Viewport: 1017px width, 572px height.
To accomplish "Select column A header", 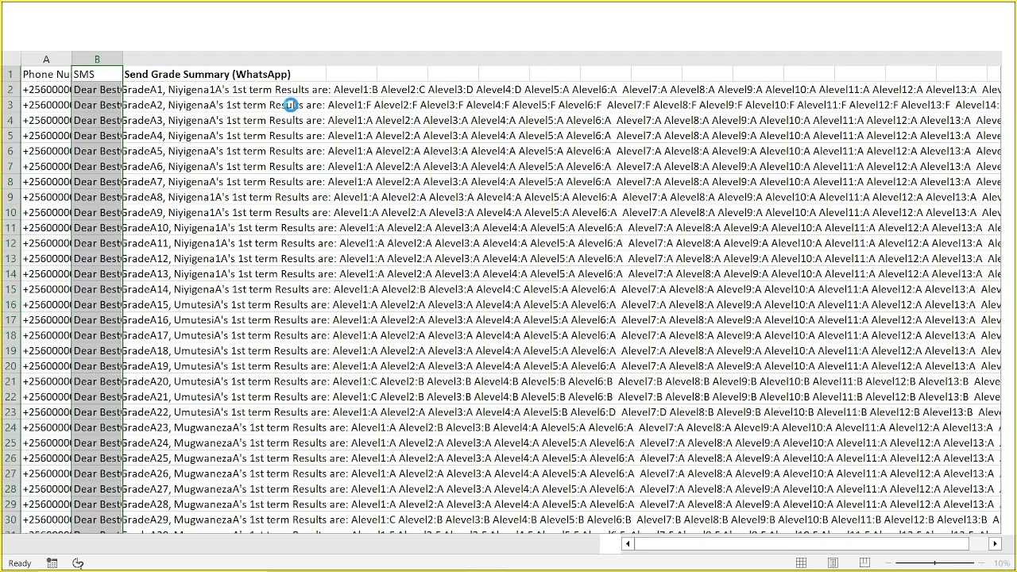I will click(46, 60).
